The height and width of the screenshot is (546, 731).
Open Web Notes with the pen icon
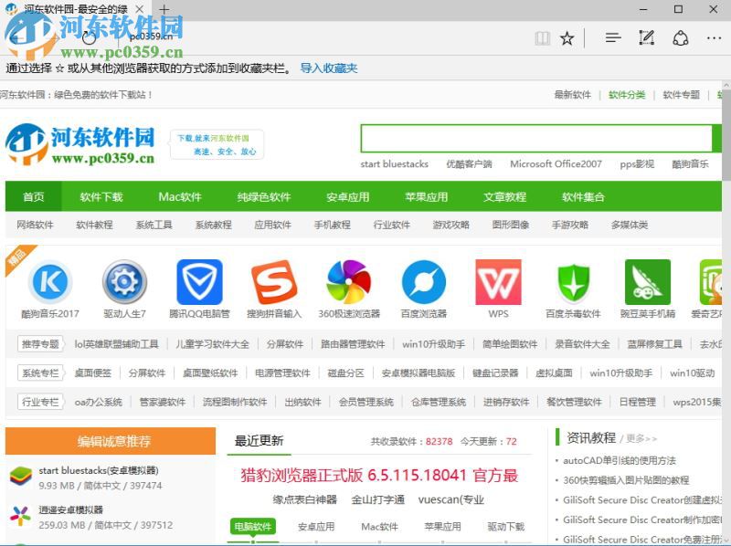(646, 38)
